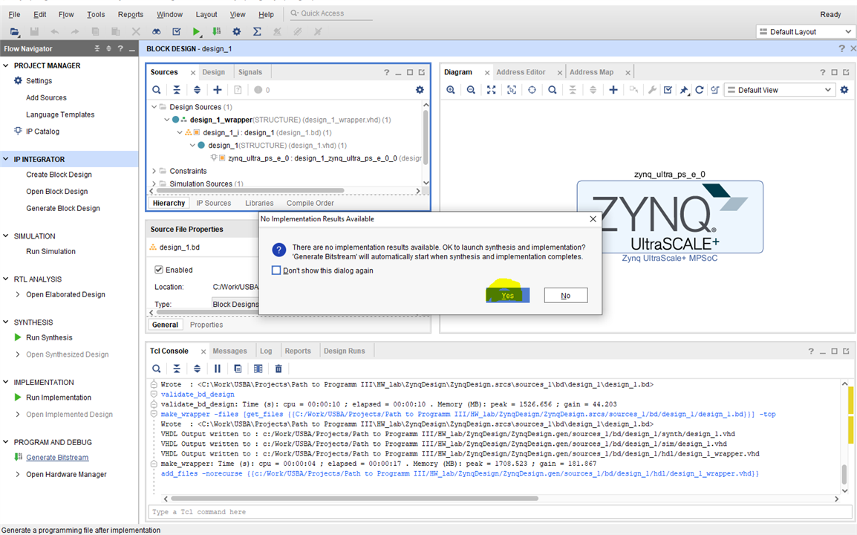The height and width of the screenshot is (535, 857).
Task: Close the No Implementation Results dialog
Action: [593, 218]
